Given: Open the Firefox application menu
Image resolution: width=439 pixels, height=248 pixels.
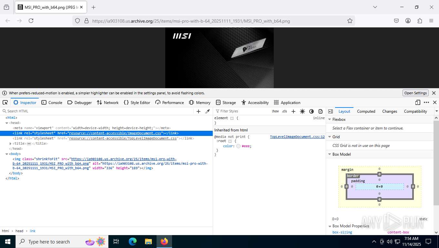Looking at the screenshot, I should 431,21.
